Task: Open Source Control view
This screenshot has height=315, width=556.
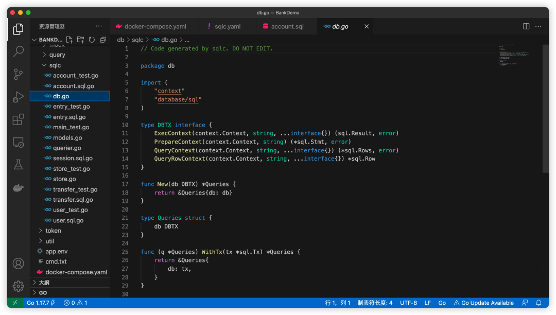Action: coord(18,74)
